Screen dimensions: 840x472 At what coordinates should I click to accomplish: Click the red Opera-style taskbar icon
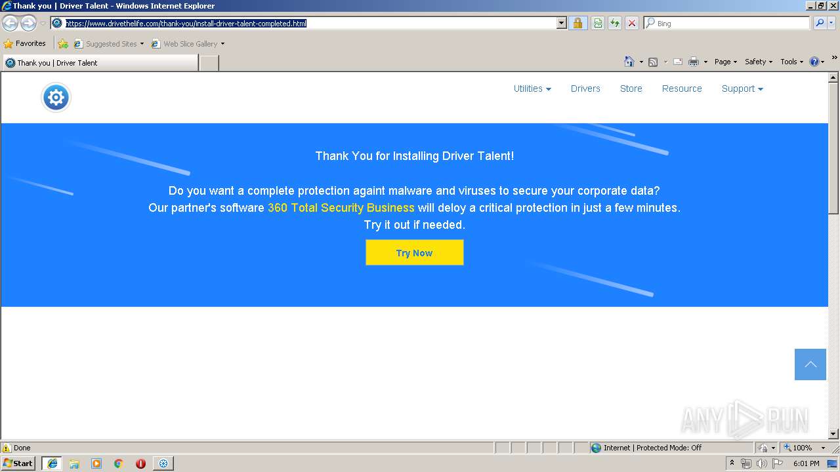point(140,463)
